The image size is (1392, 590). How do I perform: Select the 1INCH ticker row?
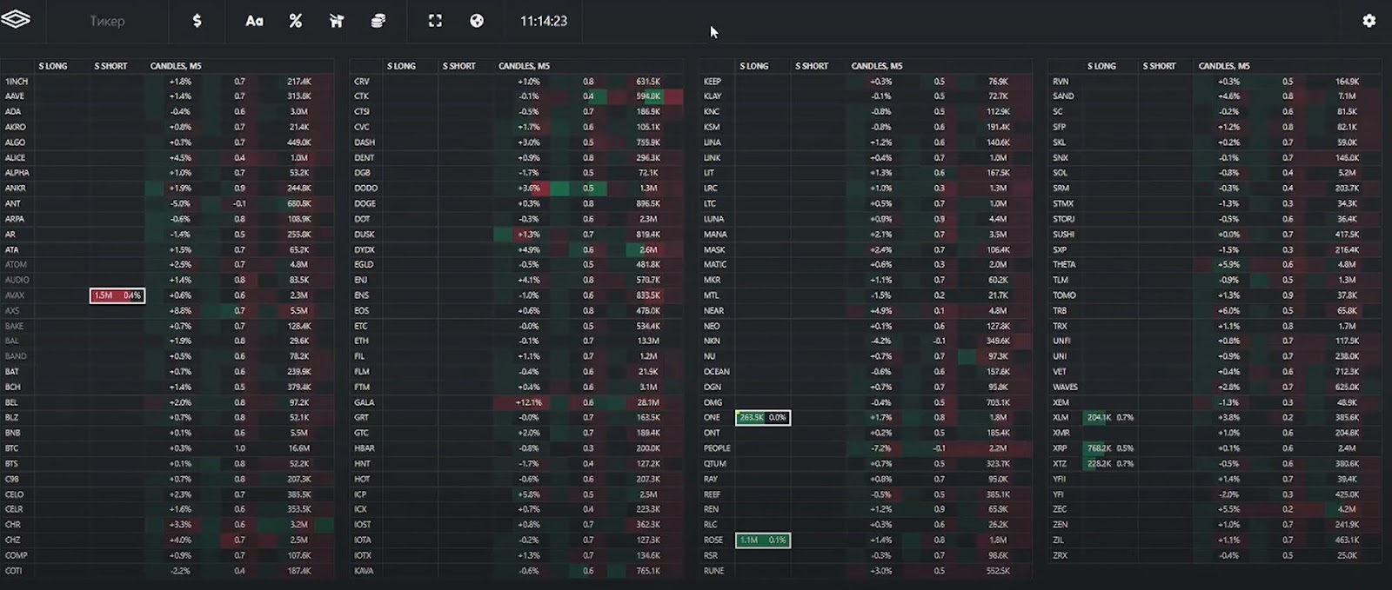(x=168, y=82)
